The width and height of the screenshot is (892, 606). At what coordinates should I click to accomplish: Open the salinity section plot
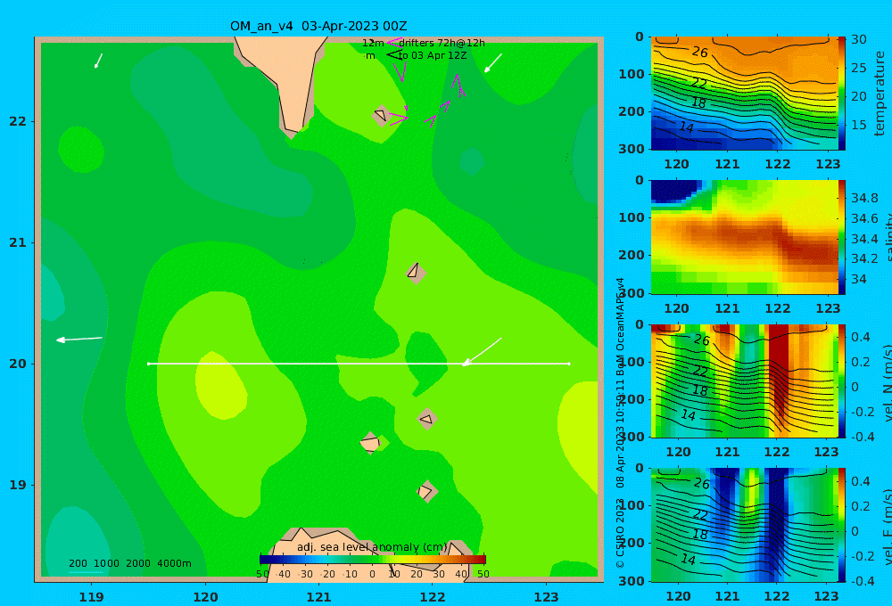744,237
